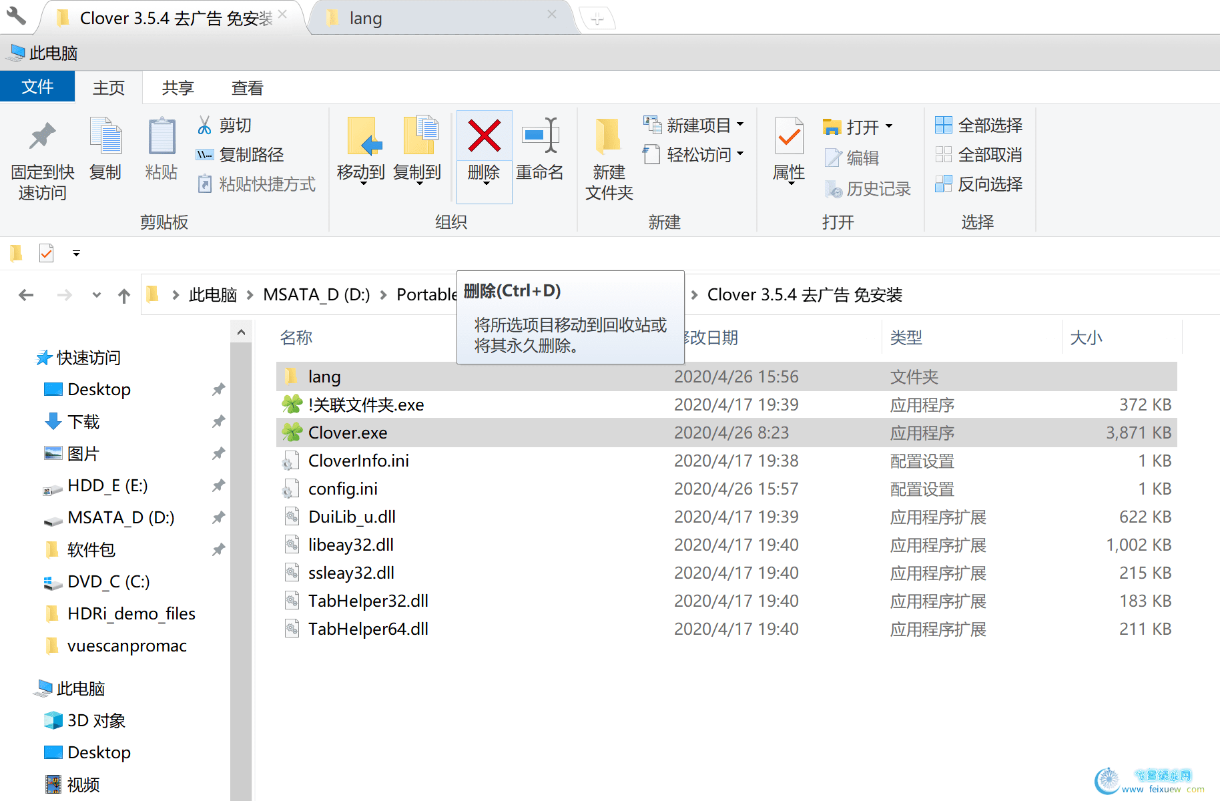The height and width of the screenshot is (801, 1220).
Task: Switch to the Share (共享) ribbon tab
Action: (178, 87)
